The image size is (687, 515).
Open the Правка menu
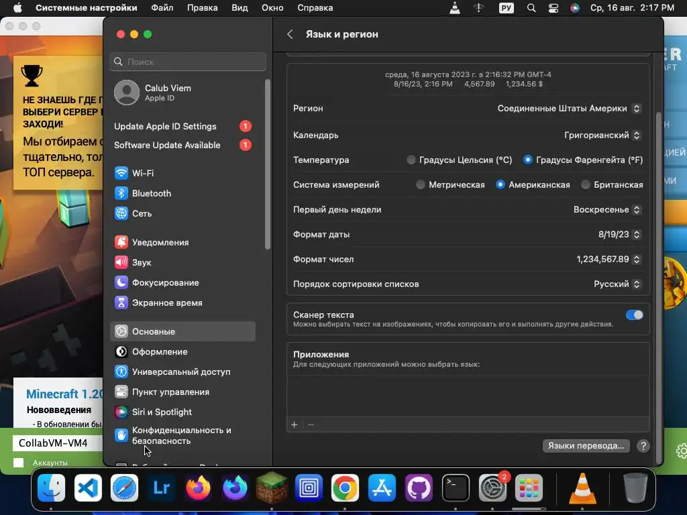click(x=203, y=8)
